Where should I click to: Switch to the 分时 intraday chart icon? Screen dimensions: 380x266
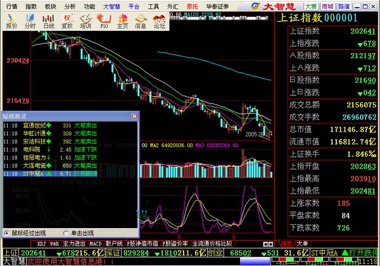(30, 21)
